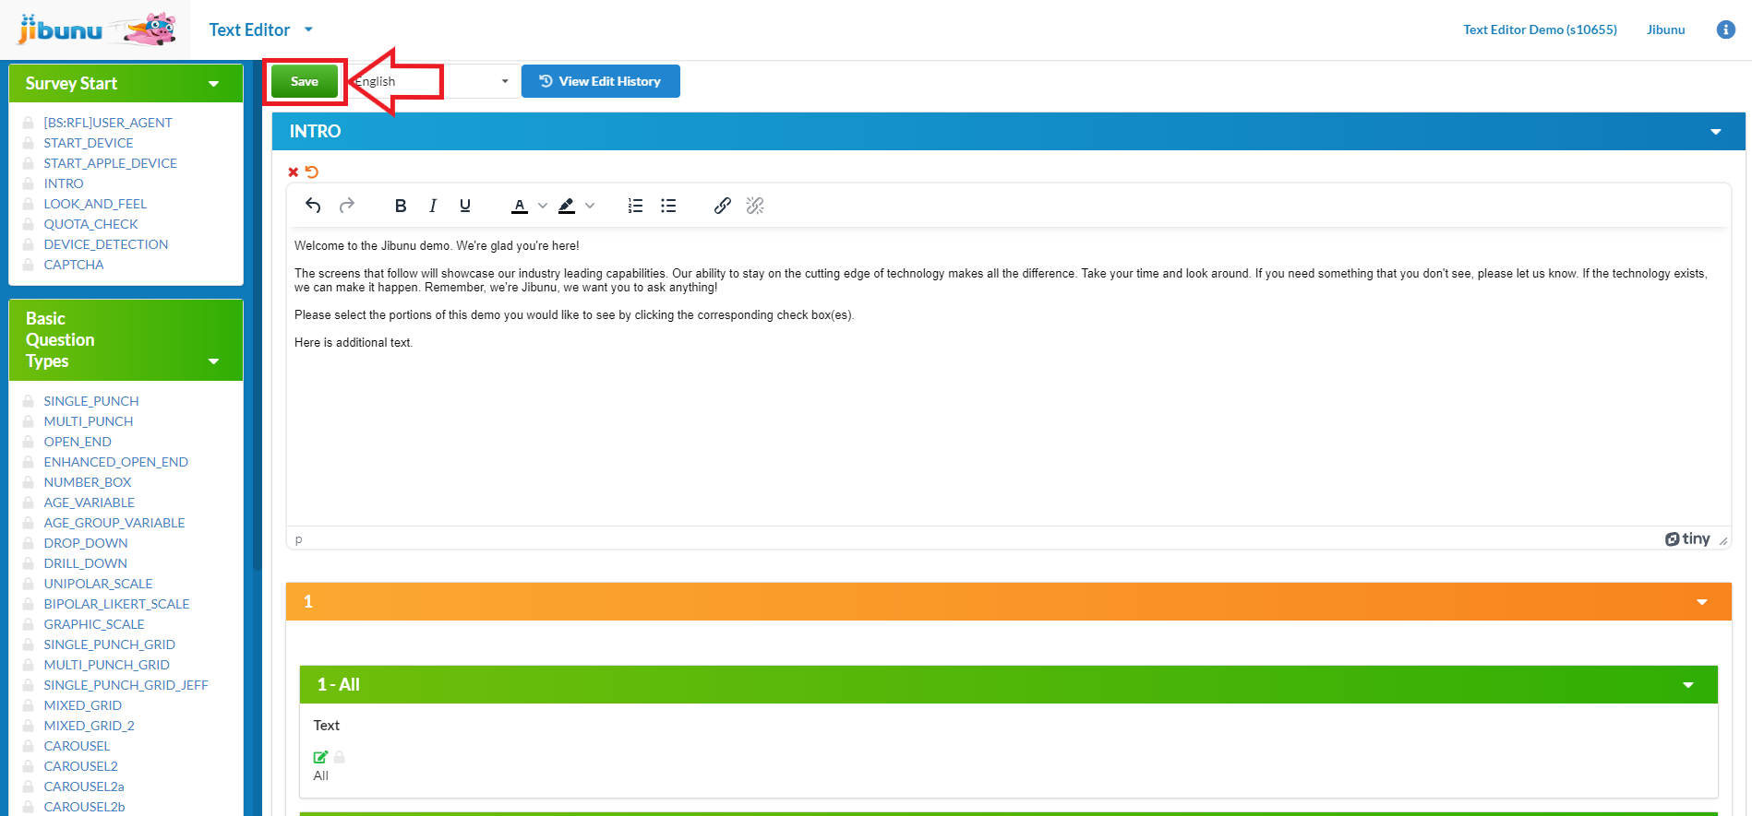Toggle underline formatting
The image size is (1752, 816).
[x=465, y=206]
